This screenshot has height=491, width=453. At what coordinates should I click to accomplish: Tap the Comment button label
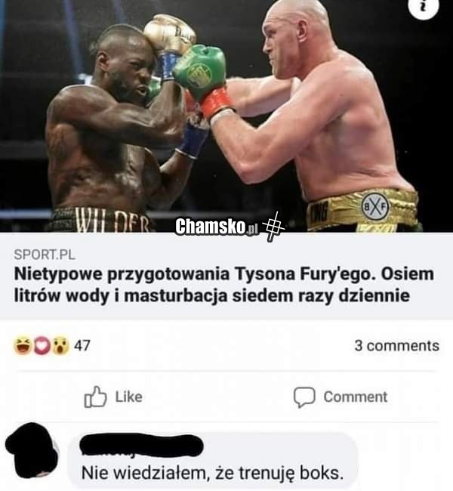coord(356,397)
